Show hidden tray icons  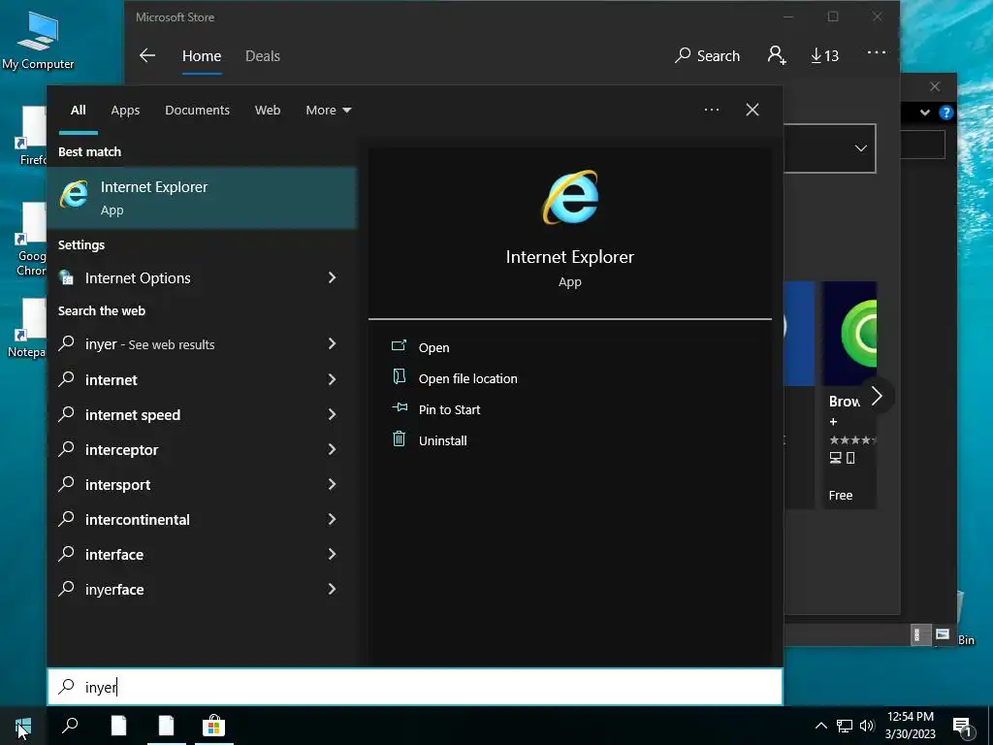820,726
